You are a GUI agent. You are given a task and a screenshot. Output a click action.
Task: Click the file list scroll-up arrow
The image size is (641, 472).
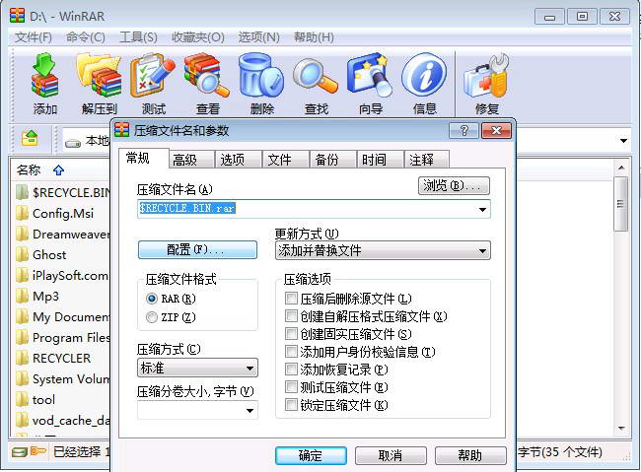[621, 168]
